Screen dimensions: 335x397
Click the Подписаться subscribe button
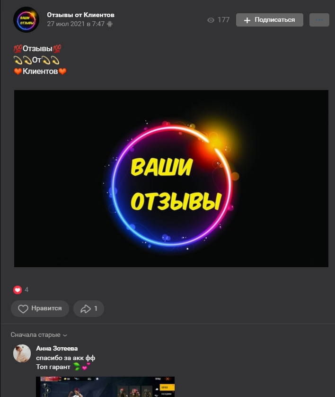[270, 20]
